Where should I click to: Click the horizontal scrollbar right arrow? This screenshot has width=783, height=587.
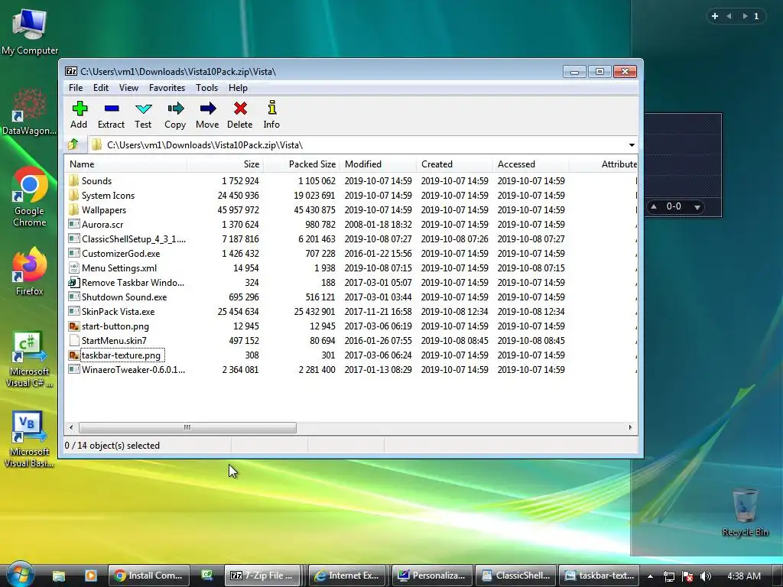click(630, 427)
